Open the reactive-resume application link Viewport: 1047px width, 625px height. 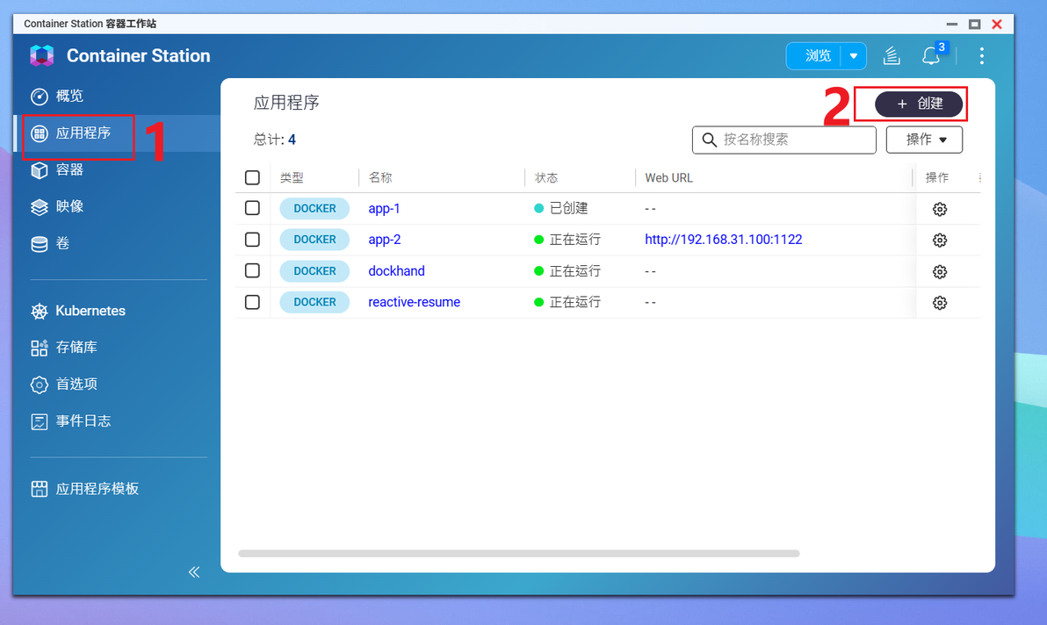click(414, 302)
